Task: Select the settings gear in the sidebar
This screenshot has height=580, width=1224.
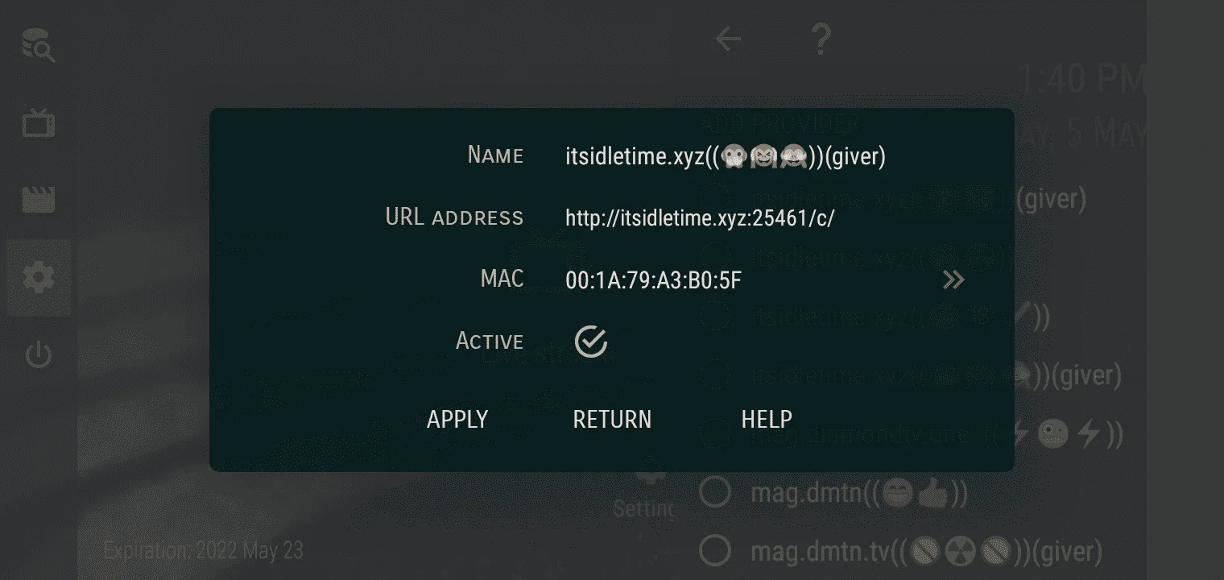Action: 38,277
